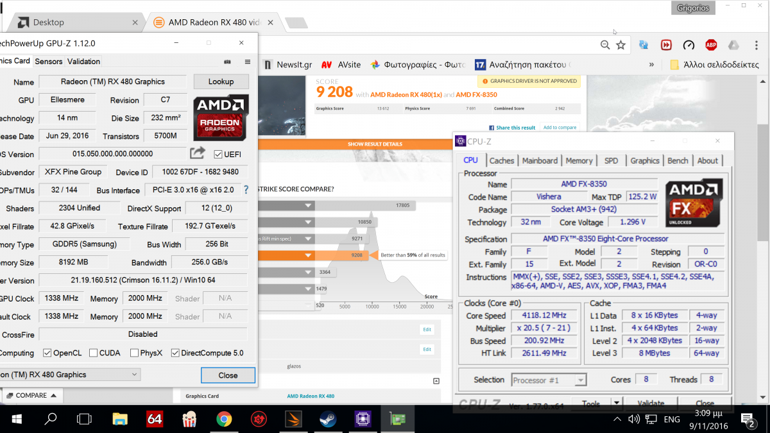
Task: Expand the dropdown on the 10850 score bar
Action: [309, 222]
